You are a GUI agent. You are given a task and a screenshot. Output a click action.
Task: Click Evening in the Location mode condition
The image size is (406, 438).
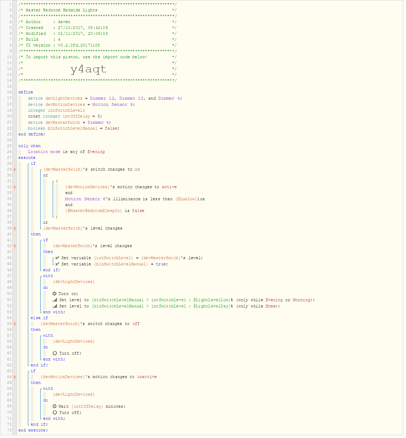point(96,152)
